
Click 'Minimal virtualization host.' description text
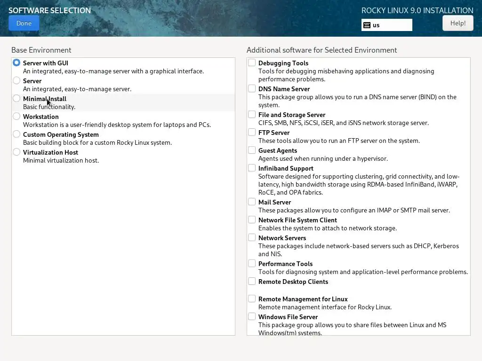tap(61, 160)
